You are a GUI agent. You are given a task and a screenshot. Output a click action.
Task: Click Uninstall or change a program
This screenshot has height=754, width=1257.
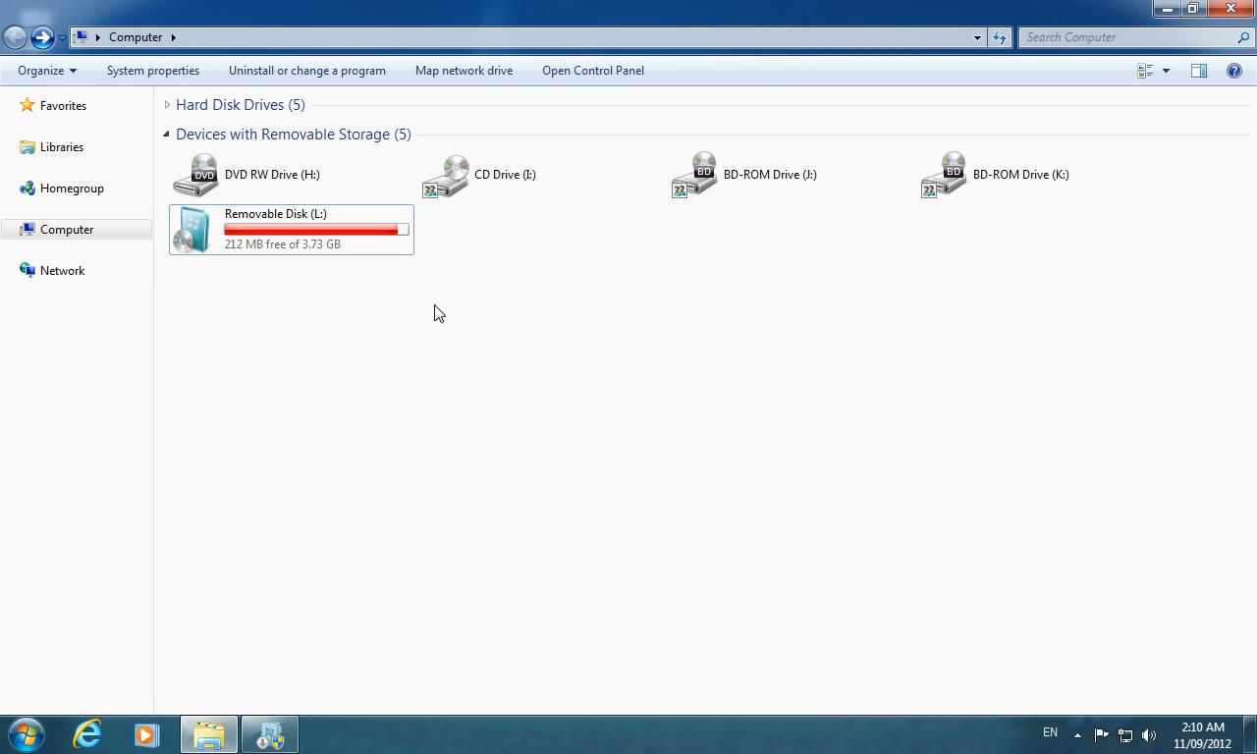click(306, 70)
